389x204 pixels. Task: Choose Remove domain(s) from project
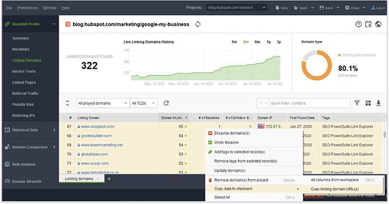click(x=254, y=180)
